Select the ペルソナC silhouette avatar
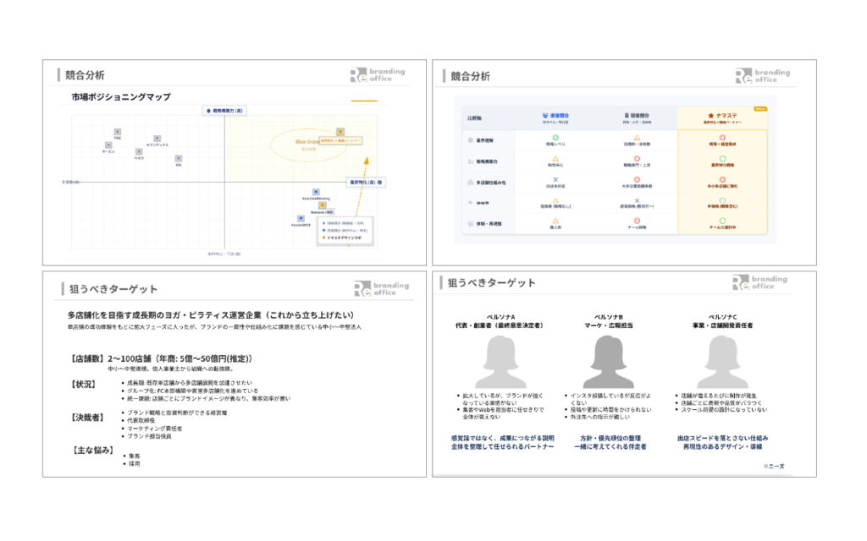This screenshot has height=541, width=867. point(722,362)
